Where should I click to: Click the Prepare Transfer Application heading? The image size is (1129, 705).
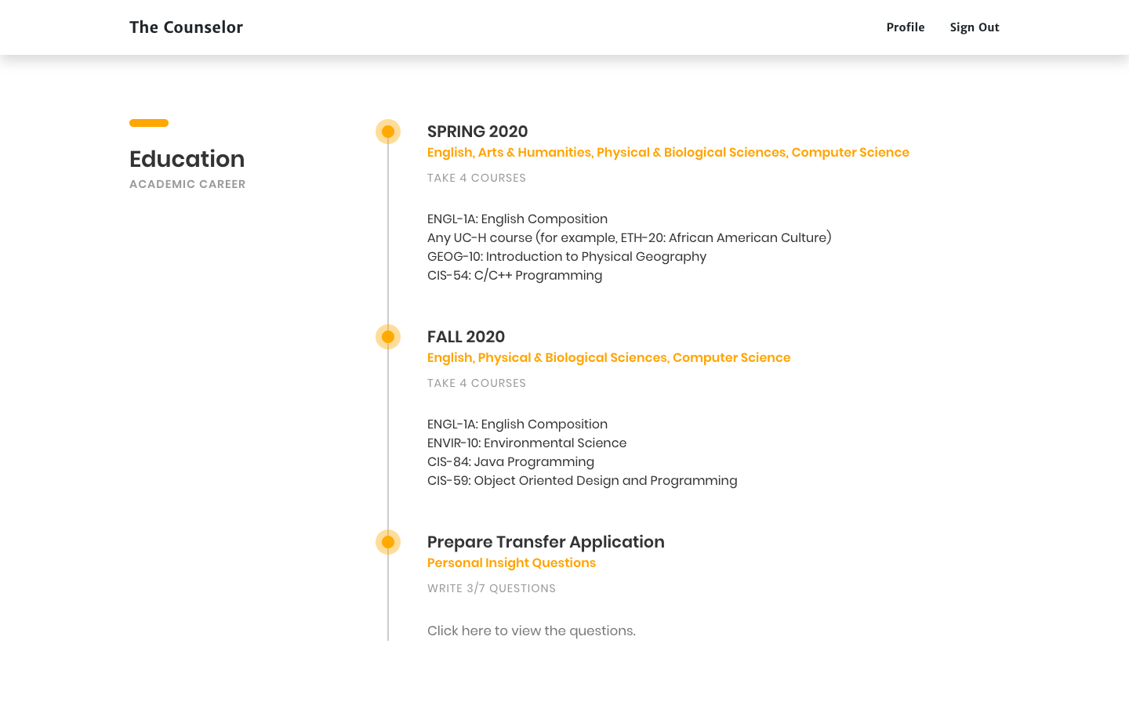click(x=546, y=542)
